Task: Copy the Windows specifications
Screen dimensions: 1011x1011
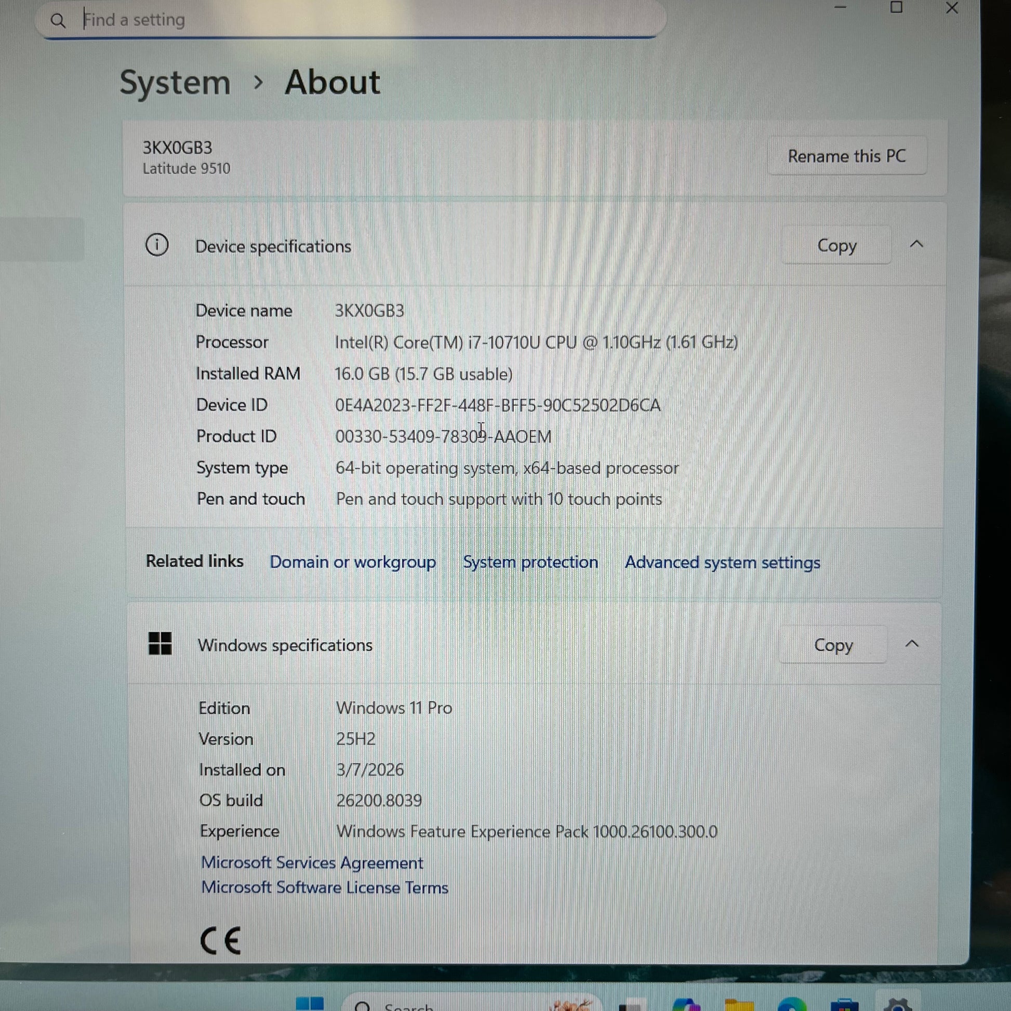Action: (833, 645)
